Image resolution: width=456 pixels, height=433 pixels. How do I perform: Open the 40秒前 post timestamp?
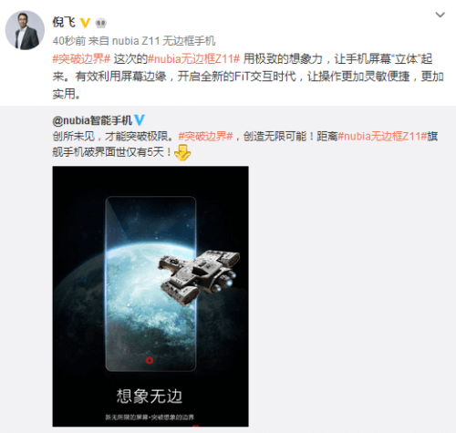69,41
